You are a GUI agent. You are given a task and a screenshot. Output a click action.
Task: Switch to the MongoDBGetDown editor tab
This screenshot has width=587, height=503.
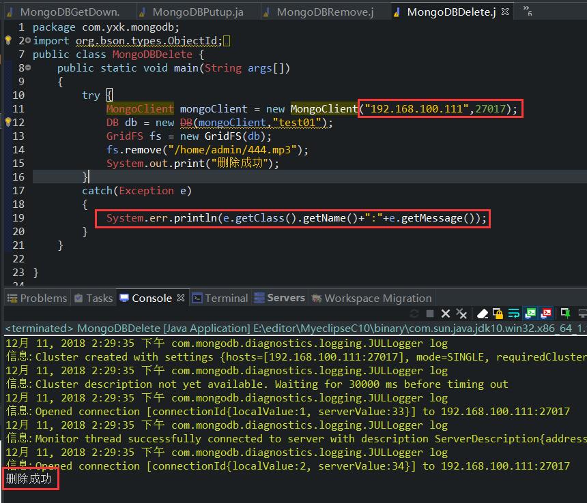[x=70, y=12]
